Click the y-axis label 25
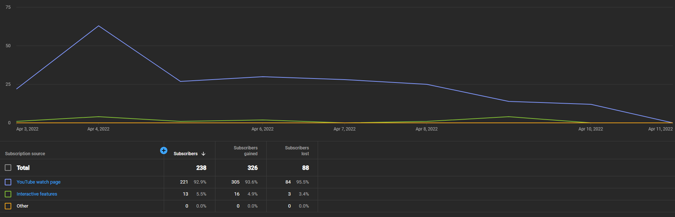The width and height of the screenshot is (675, 217). click(x=8, y=84)
